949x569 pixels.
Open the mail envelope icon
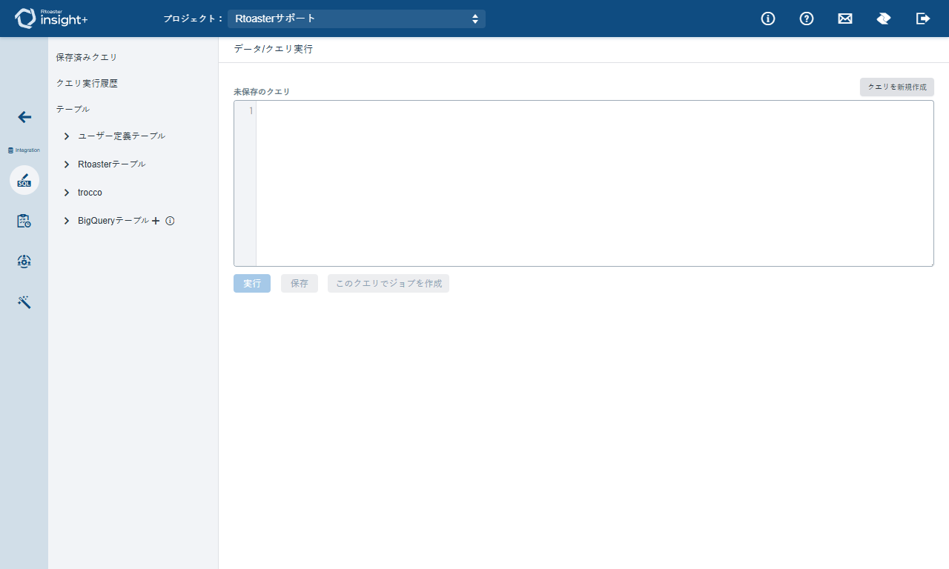pyautogui.click(x=845, y=19)
